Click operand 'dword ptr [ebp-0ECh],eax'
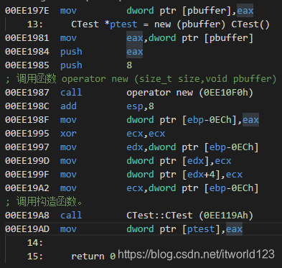282x268 pixels. pyautogui.click(x=192, y=120)
